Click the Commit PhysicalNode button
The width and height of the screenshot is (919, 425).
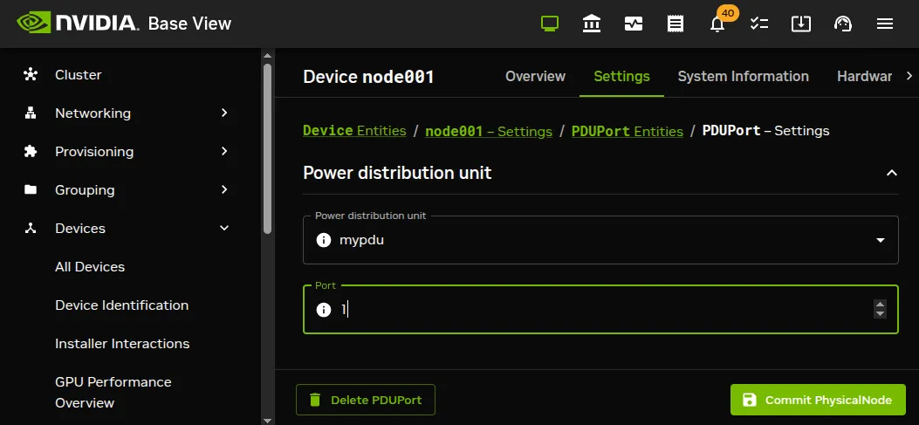(x=818, y=400)
